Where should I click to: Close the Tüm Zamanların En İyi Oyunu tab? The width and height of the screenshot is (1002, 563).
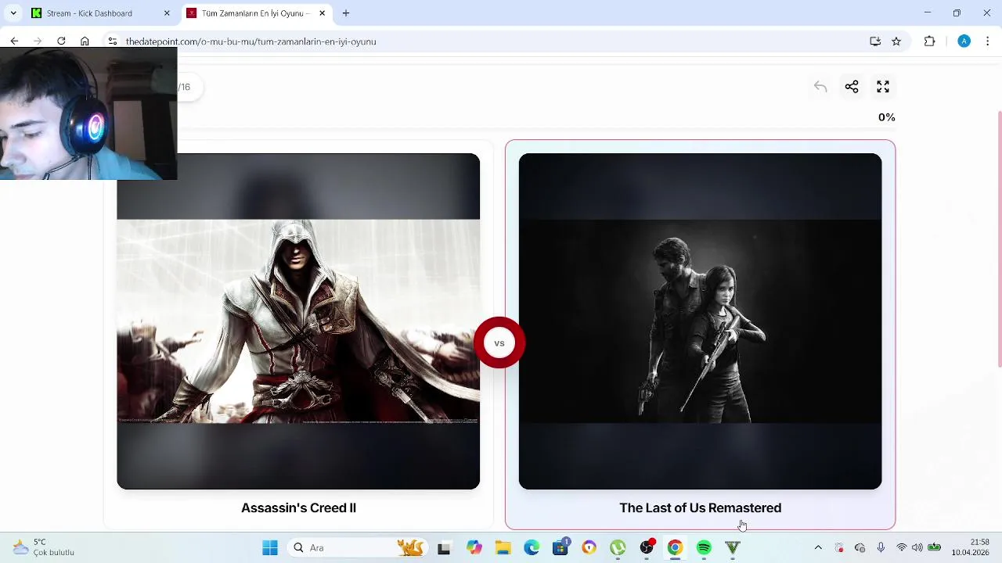click(x=322, y=13)
